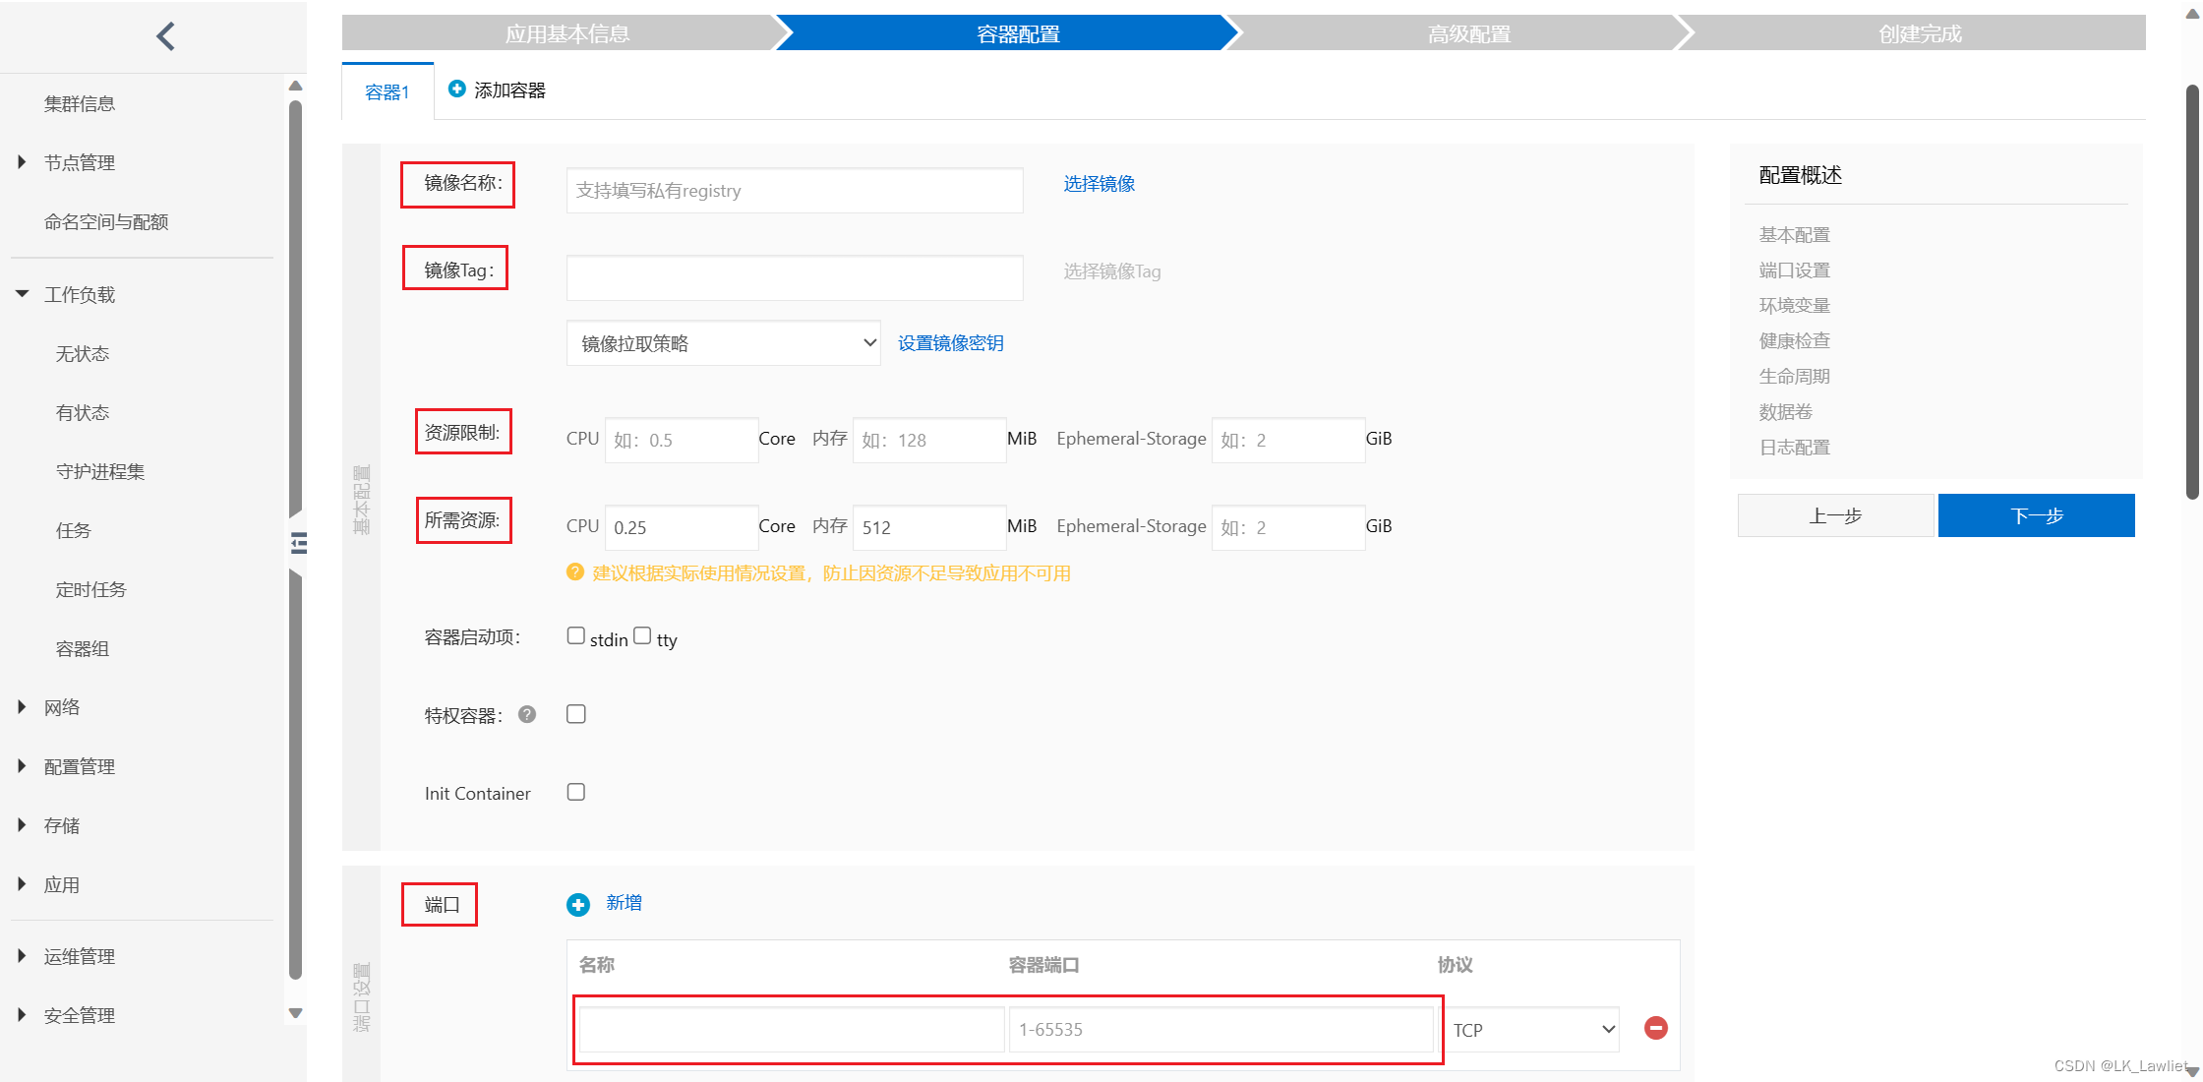Open the 定时任务 workload page
This screenshot has width=2203, height=1082.
click(x=91, y=589)
